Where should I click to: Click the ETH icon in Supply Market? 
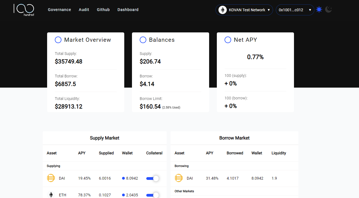coord(51,195)
